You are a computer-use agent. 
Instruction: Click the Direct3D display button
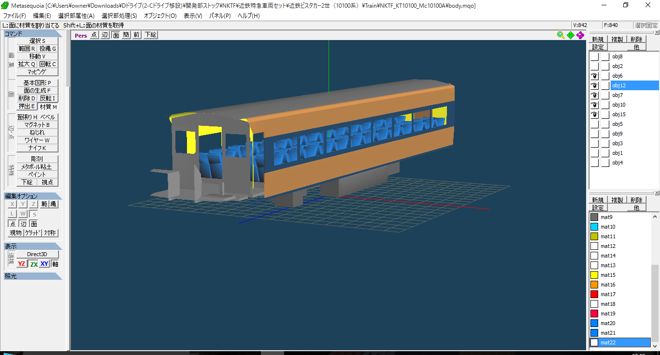(38, 254)
